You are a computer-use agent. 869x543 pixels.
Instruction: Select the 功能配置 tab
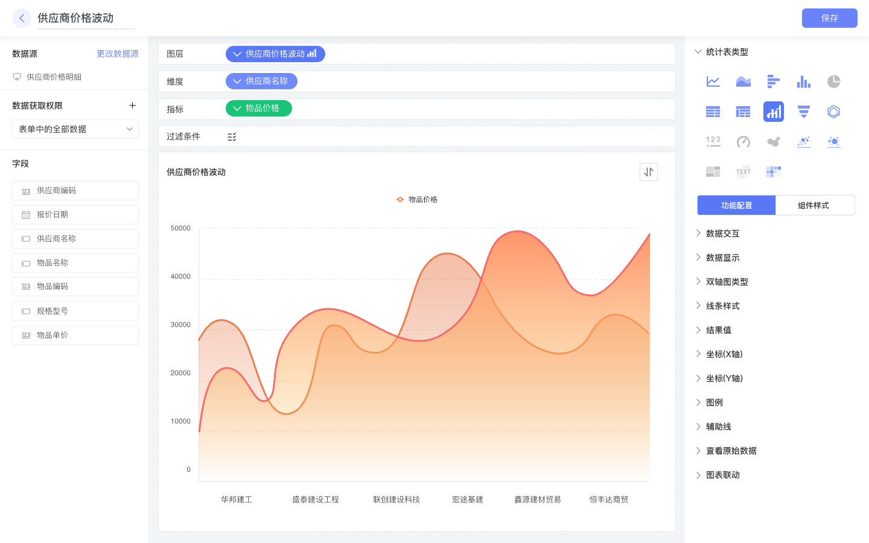pos(736,205)
